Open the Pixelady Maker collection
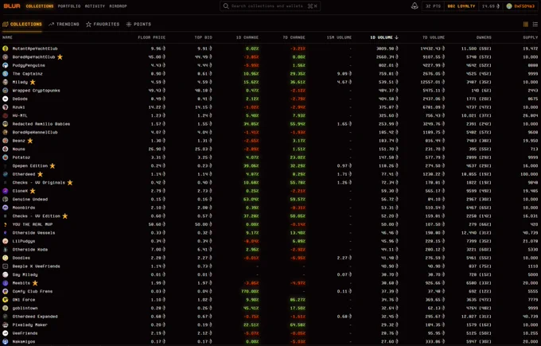 [x=30, y=325]
